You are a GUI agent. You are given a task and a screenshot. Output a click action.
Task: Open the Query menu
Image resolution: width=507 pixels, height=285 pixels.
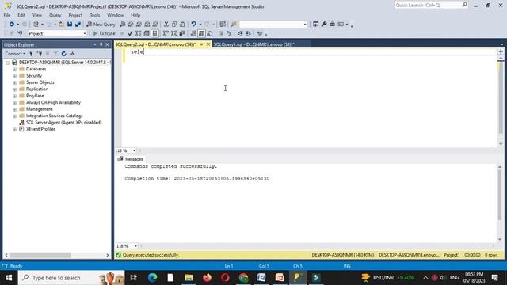55,15
